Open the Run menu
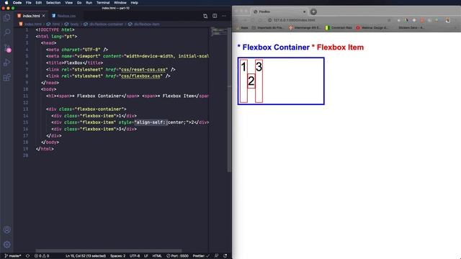Image resolution: width=461 pixels, height=259 pixels. 89,3
